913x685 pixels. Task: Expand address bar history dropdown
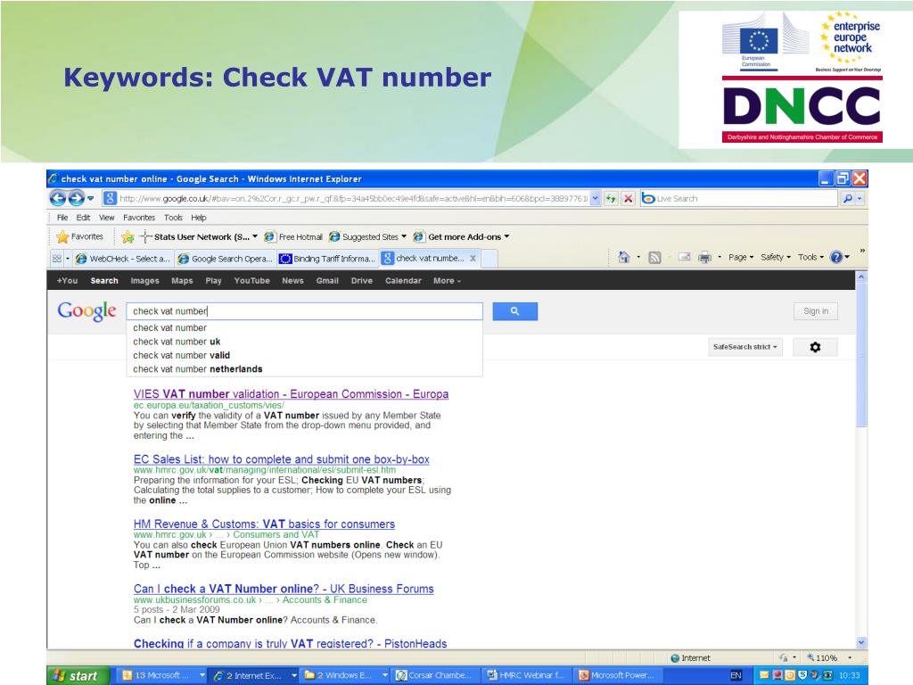tap(595, 199)
